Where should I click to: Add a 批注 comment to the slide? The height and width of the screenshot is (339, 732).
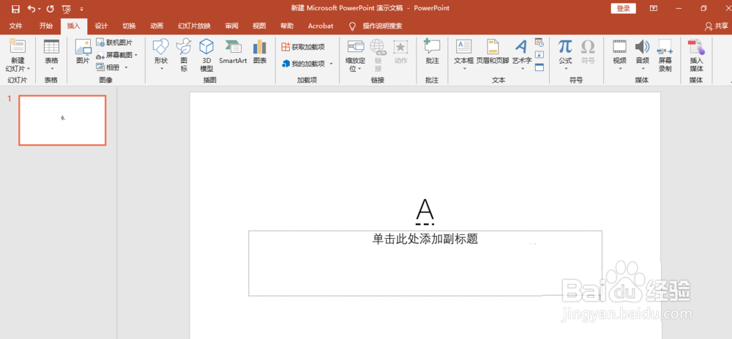(433, 51)
